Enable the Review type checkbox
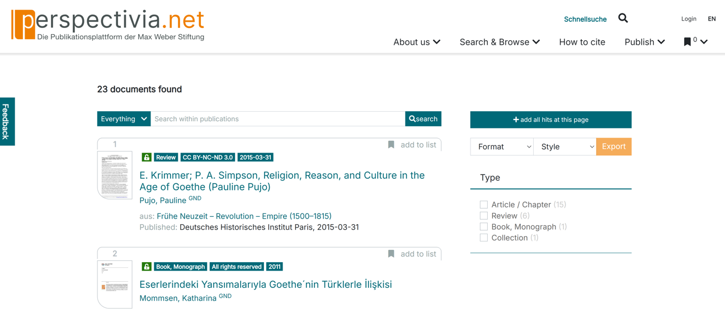Image resolution: width=725 pixels, height=318 pixels. pos(484,216)
